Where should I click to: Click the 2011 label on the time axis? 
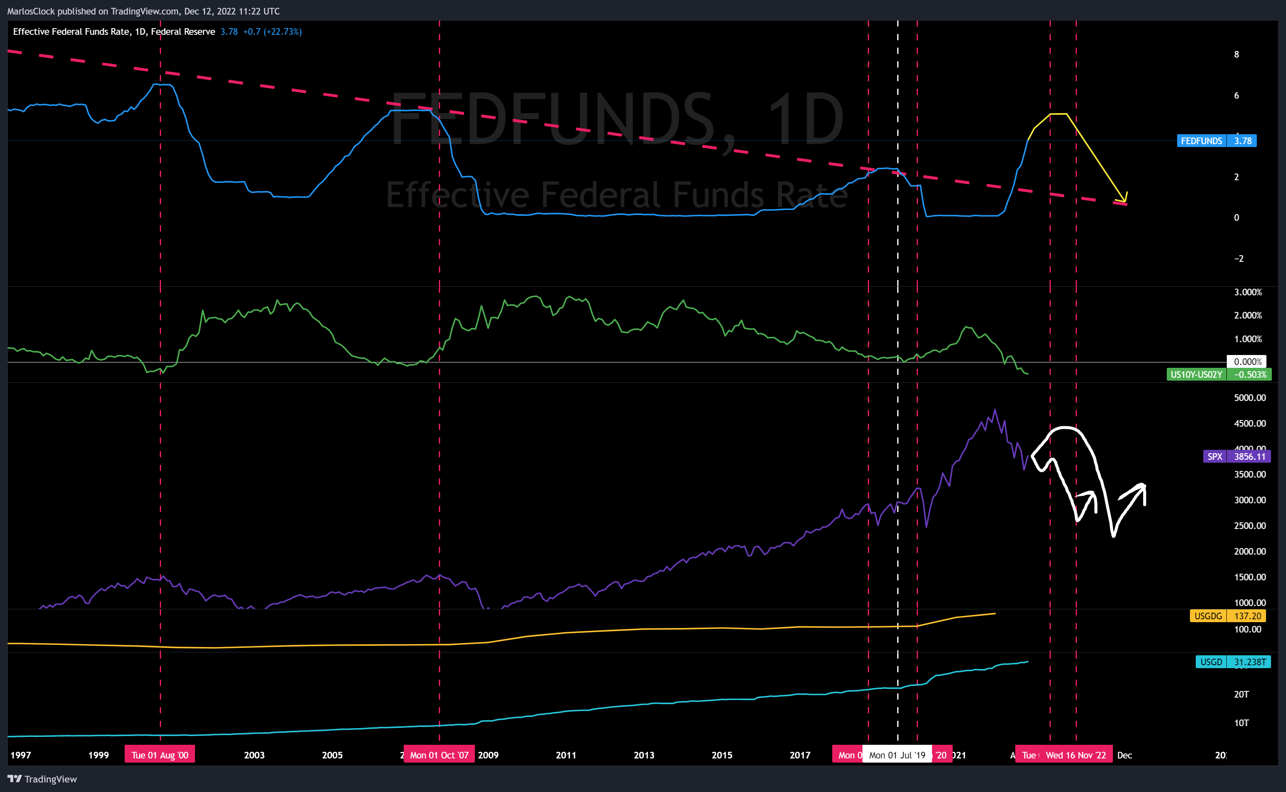[x=566, y=755]
